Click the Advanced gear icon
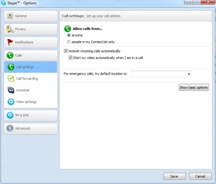The width and height of the screenshot is (216, 184). pyautogui.click(x=10, y=128)
